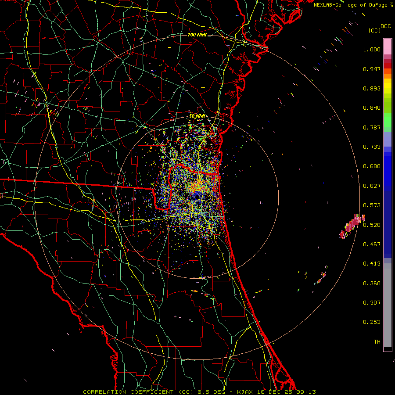Click the TH threshold label
Viewport: 395px width, 395px height.
[x=377, y=342]
